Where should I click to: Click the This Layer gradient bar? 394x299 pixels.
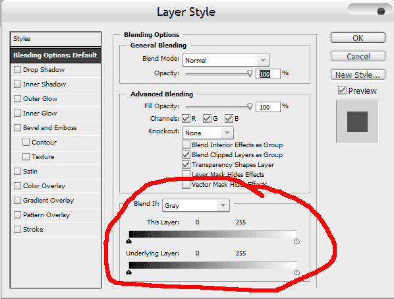(x=213, y=234)
